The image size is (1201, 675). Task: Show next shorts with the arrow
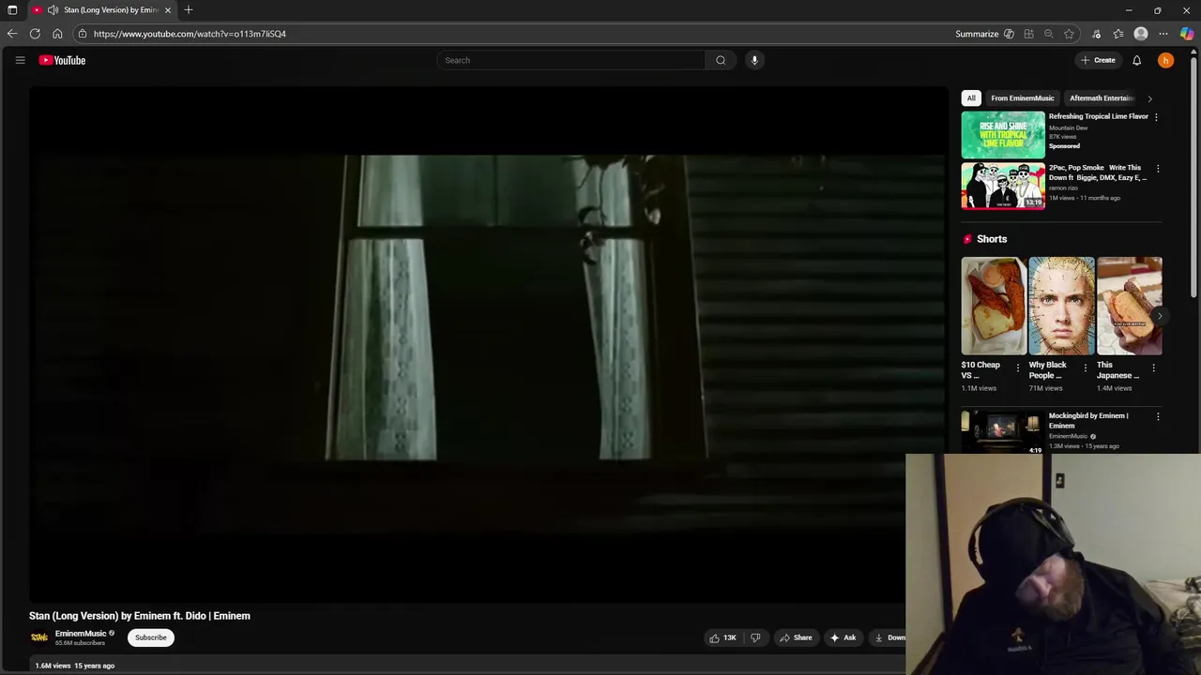point(1159,317)
